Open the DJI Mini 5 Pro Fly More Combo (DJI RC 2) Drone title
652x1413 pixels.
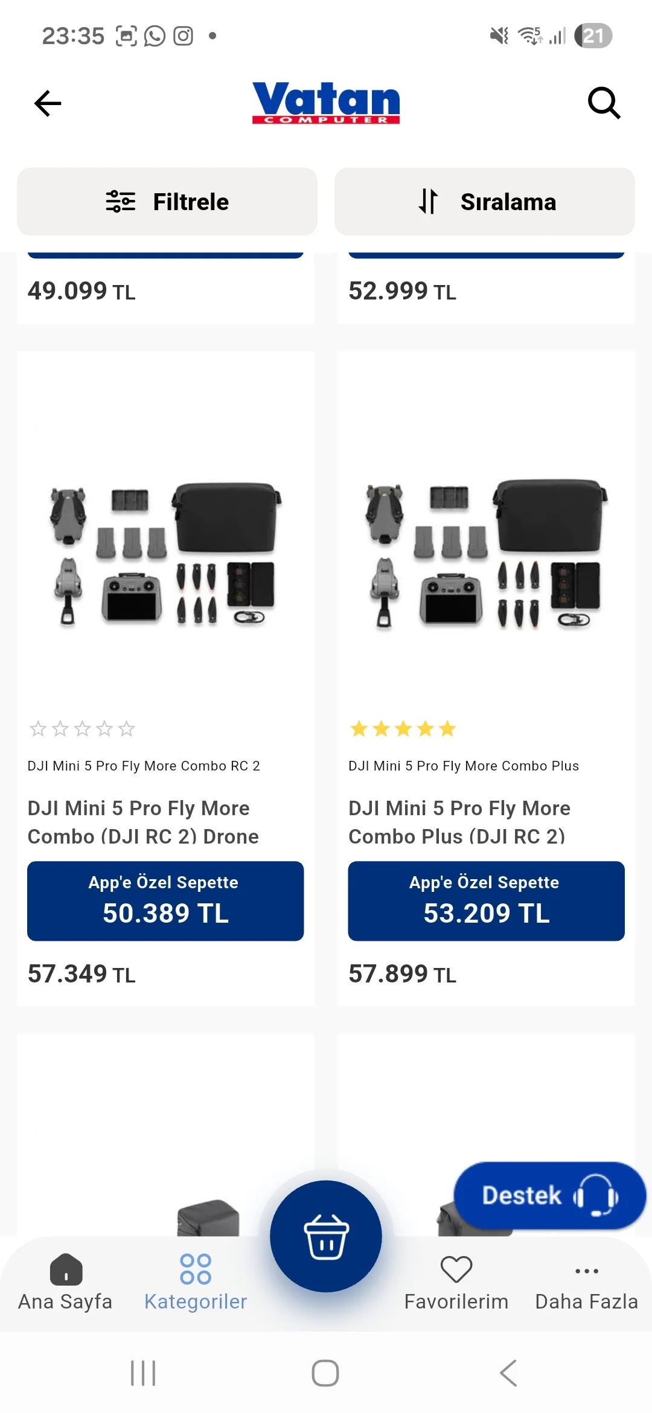pos(144,822)
